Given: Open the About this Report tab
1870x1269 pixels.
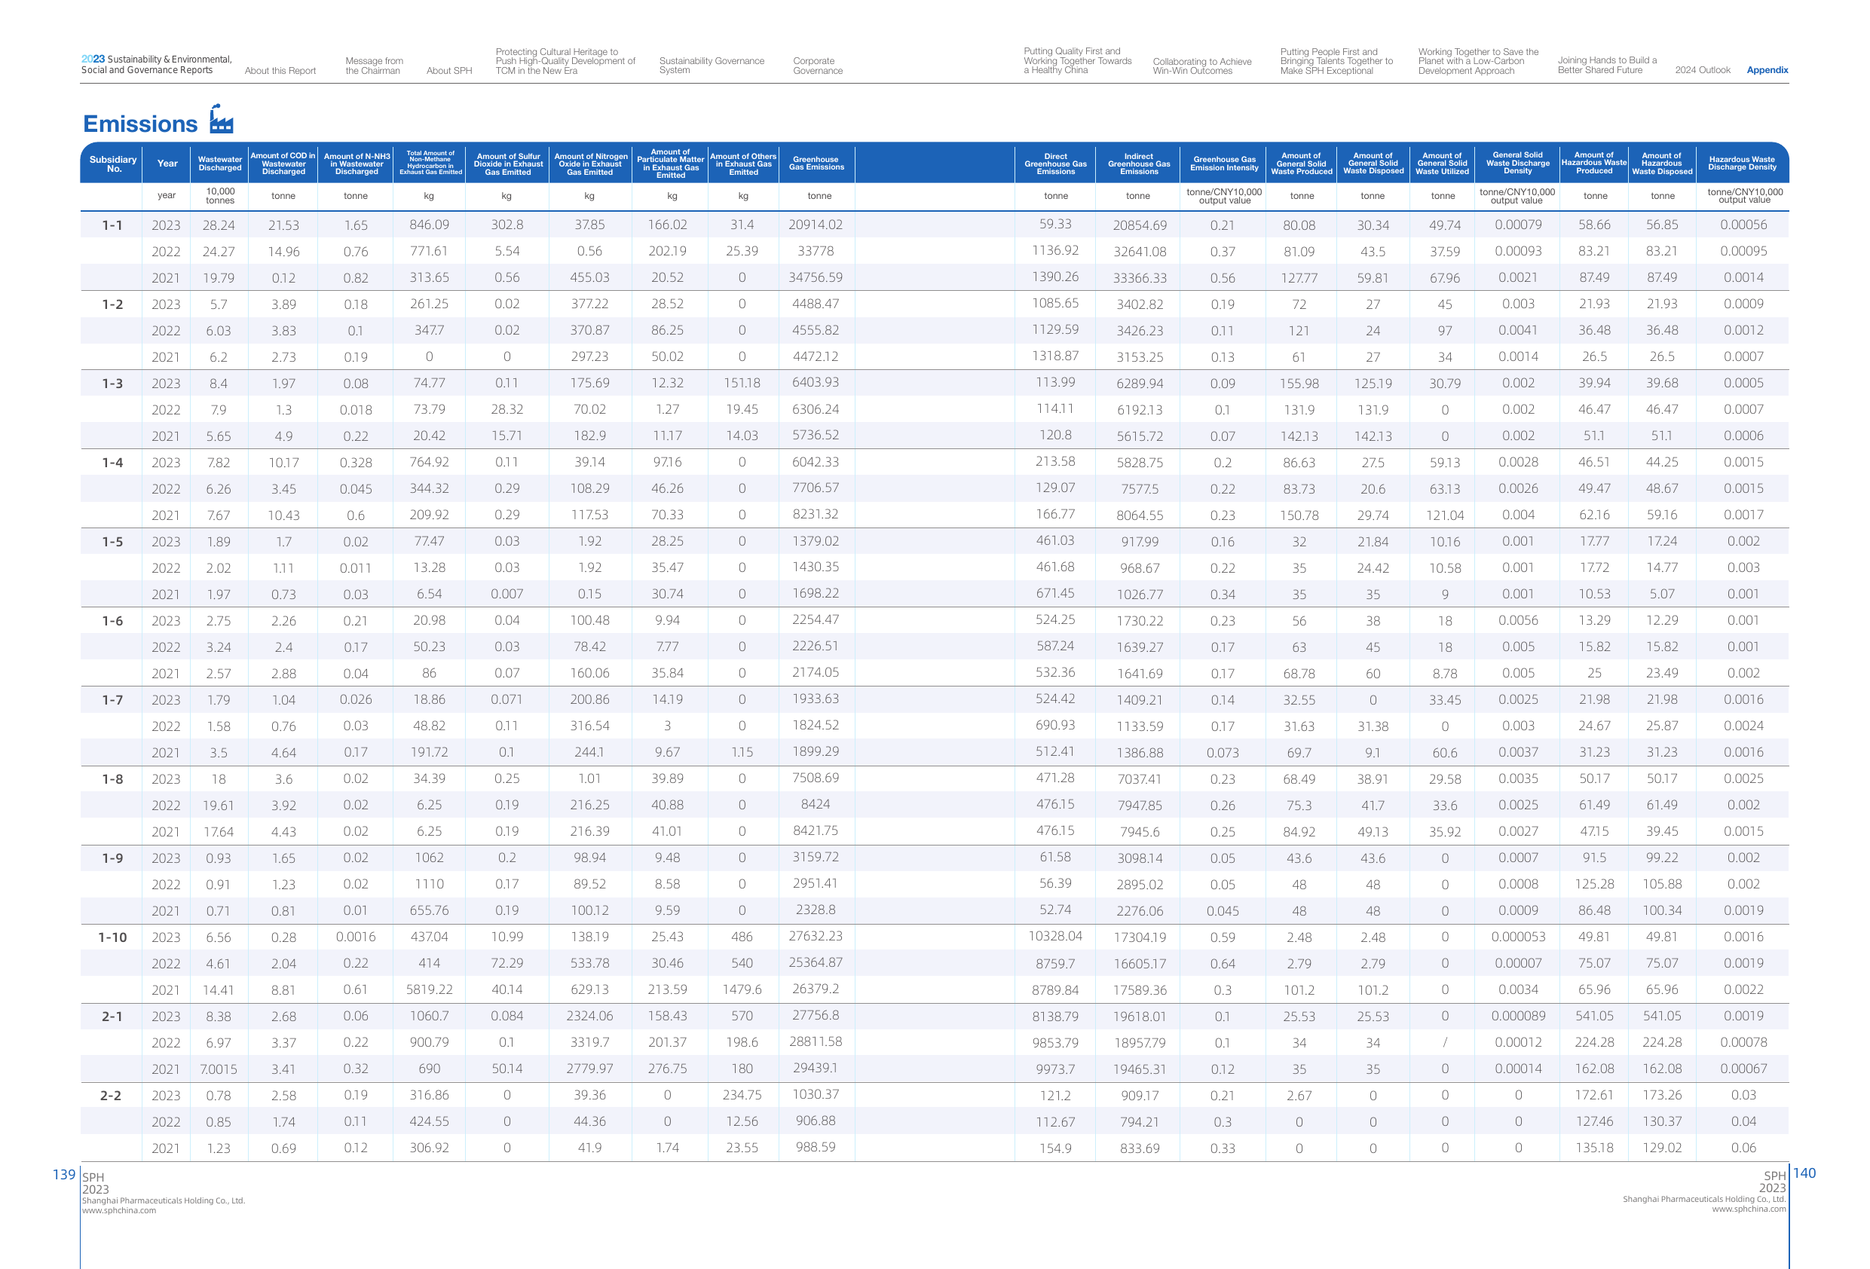Looking at the screenshot, I should tap(280, 71).
